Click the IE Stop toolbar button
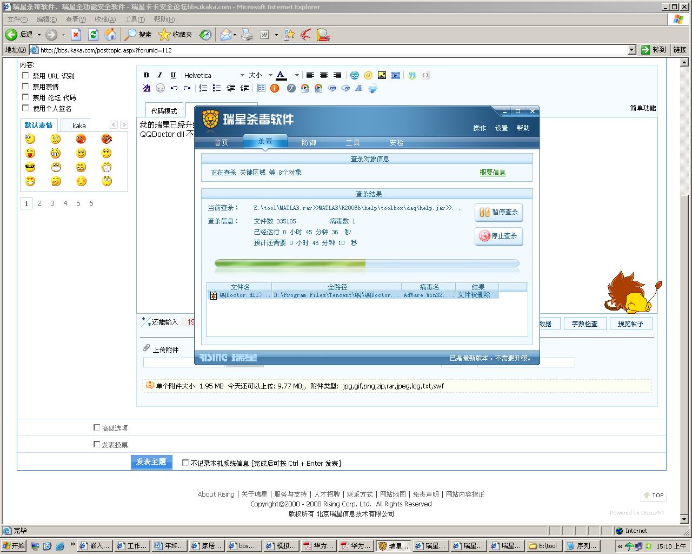Image resolution: width=692 pixels, height=554 pixels. [76, 35]
